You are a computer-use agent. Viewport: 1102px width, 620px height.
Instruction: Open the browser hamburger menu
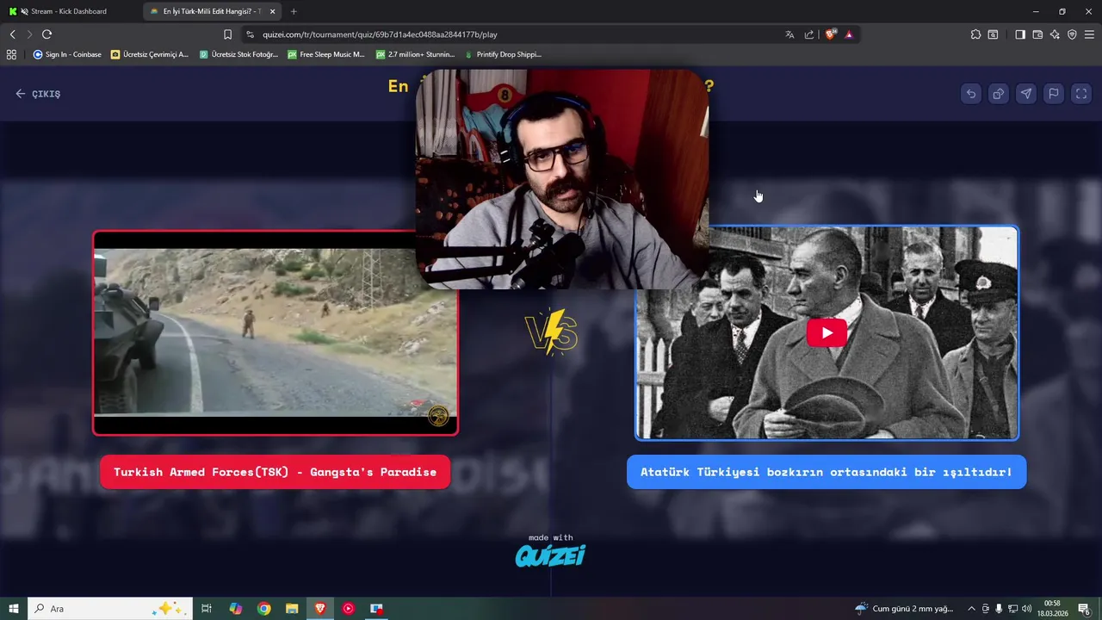pos(1089,34)
